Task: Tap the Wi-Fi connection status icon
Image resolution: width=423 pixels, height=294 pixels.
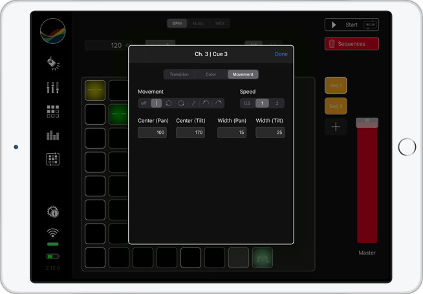Action: 53,233
